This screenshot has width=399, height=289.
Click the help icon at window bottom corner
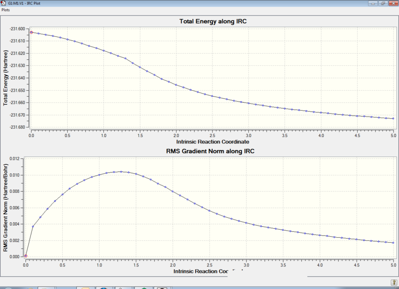click(394, 283)
